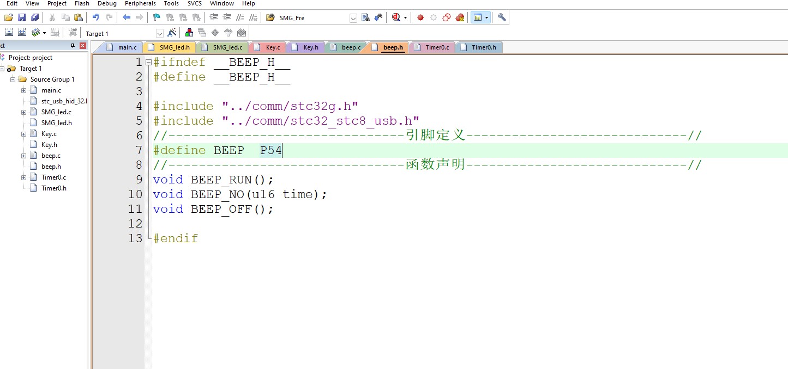Select Target 1 in project tree
This screenshot has height=369, width=788.
tap(31, 69)
